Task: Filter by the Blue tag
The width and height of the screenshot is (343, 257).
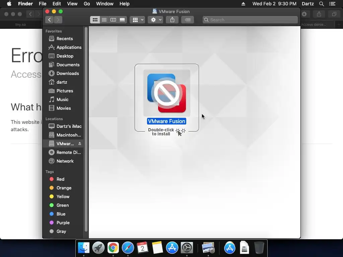Action: click(63, 214)
